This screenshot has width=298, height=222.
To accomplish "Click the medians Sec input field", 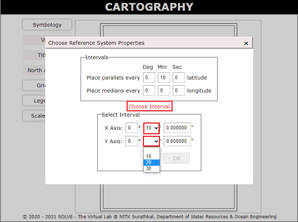I will [179, 91].
